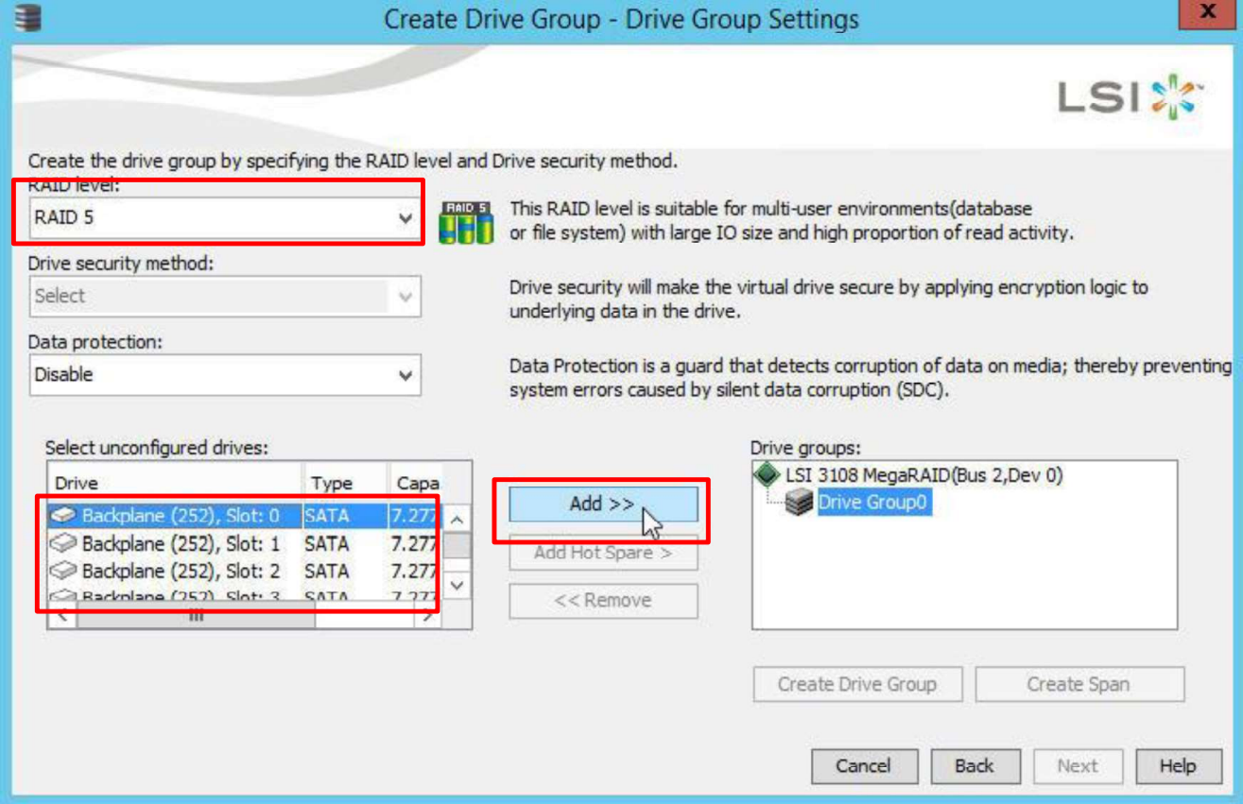The image size is (1243, 804).
Task: Click the RAID 5 illustration icon
Action: (x=466, y=222)
